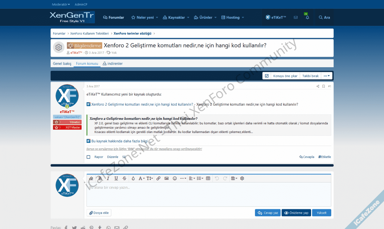384x229 pixels.
Task: Click the notifications bell icon
Action: [307, 18]
